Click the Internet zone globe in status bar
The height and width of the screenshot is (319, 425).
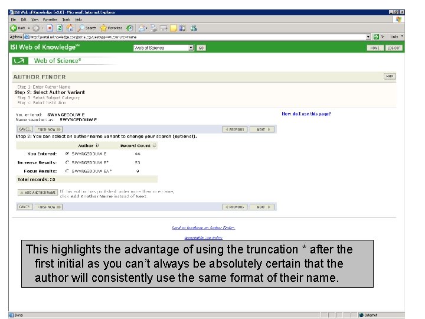(361, 315)
